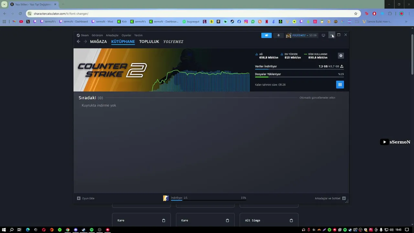Open the bugraogut bookmark
Screen dimensions: 414x233
(191, 22)
